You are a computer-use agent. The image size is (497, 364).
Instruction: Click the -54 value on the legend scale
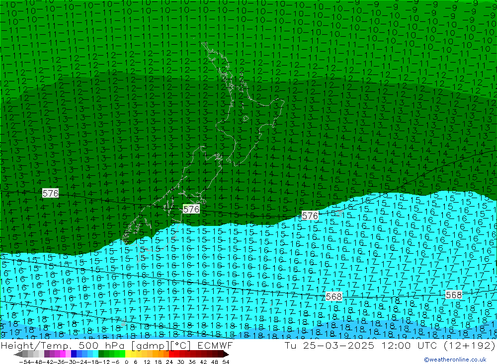[x=25, y=362]
